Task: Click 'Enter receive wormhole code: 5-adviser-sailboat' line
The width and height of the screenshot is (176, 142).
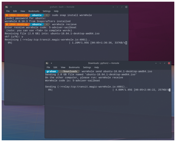Action: [40, 27]
